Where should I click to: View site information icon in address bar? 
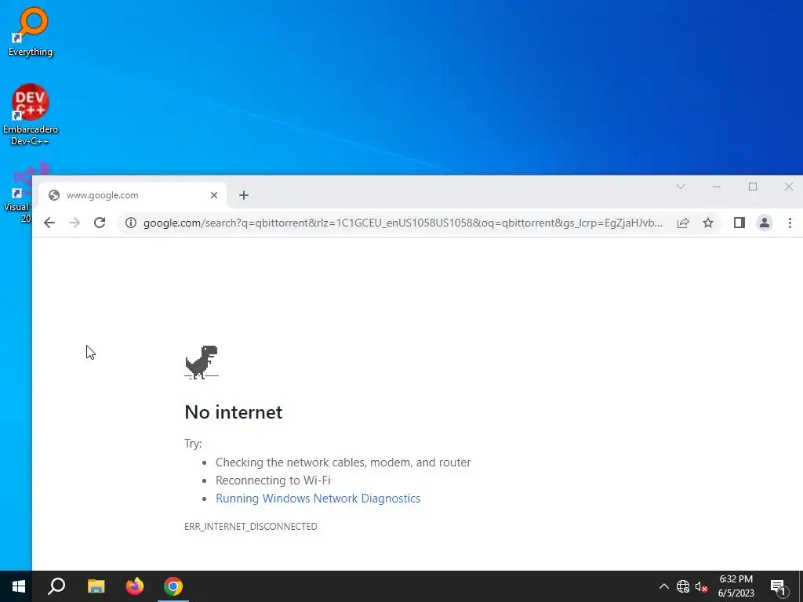pyautogui.click(x=131, y=223)
